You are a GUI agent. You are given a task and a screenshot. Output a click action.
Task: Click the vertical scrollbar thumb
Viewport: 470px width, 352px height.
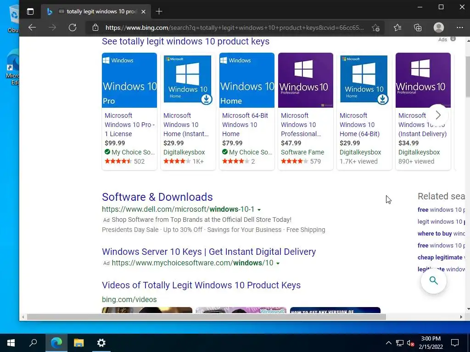pos(468,77)
